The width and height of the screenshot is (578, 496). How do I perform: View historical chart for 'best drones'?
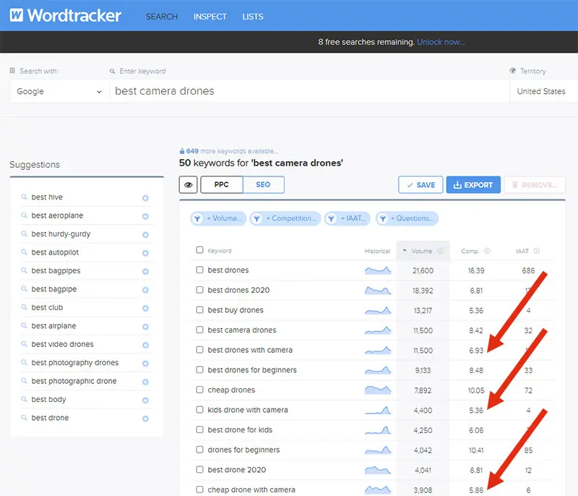point(377,270)
